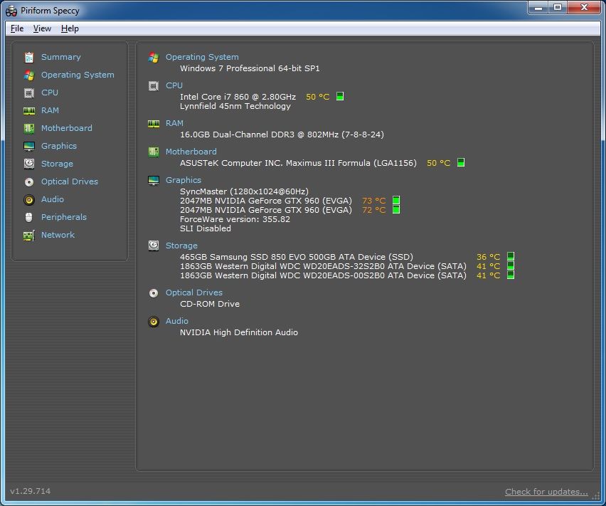Click 'Windows 7 Professional 64-bit SP1' text
The image size is (606, 506).
[x=250, y=69]
